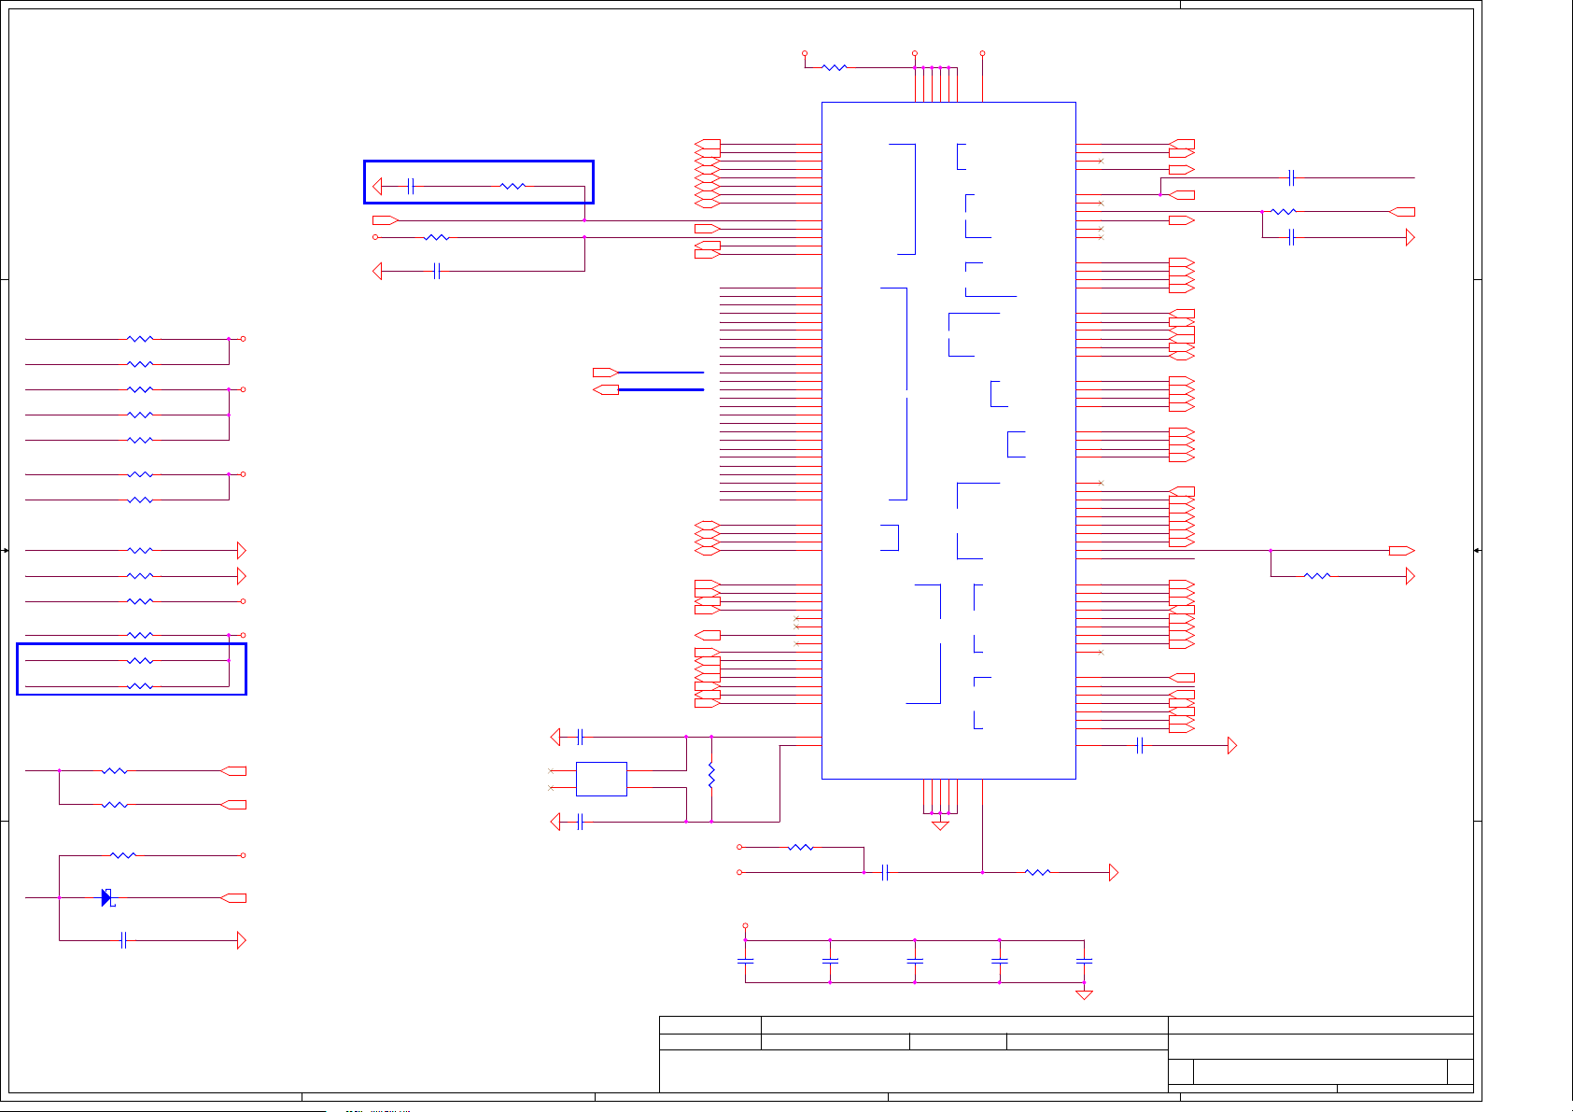
Task: Select capacitor in series with diode branch
Action: tap(123, 940)
